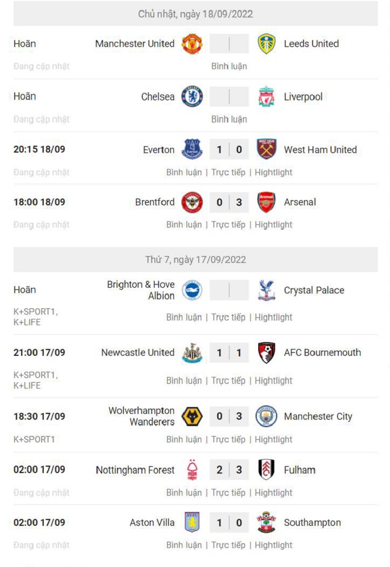Open Trực tiếp for Wolverhampton vs Manchester City

(228, 440)
